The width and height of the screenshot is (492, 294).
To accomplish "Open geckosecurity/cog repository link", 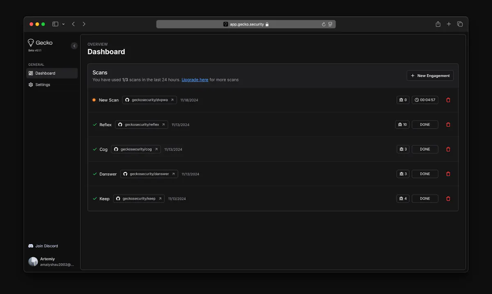I will click(x=136, y=149).
